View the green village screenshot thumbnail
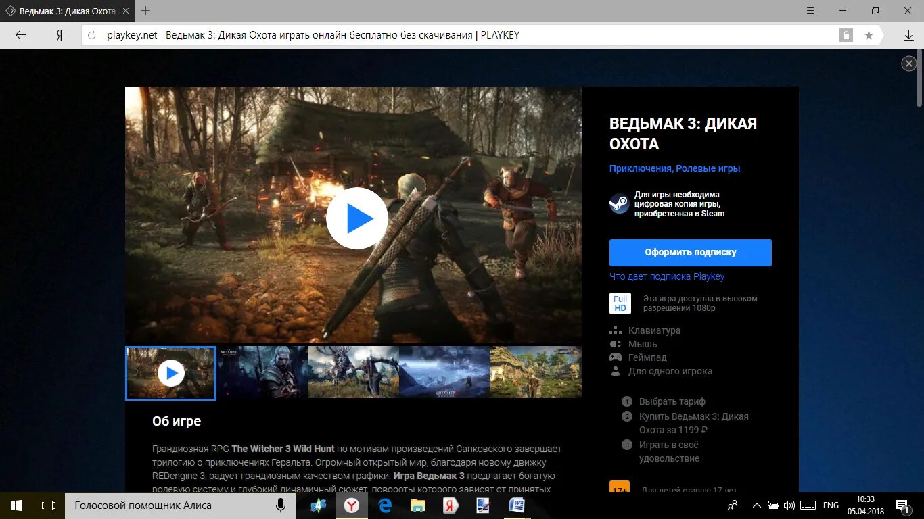Image resolution: width=924 pixels, height=519 pixels. tap(536, 372)
